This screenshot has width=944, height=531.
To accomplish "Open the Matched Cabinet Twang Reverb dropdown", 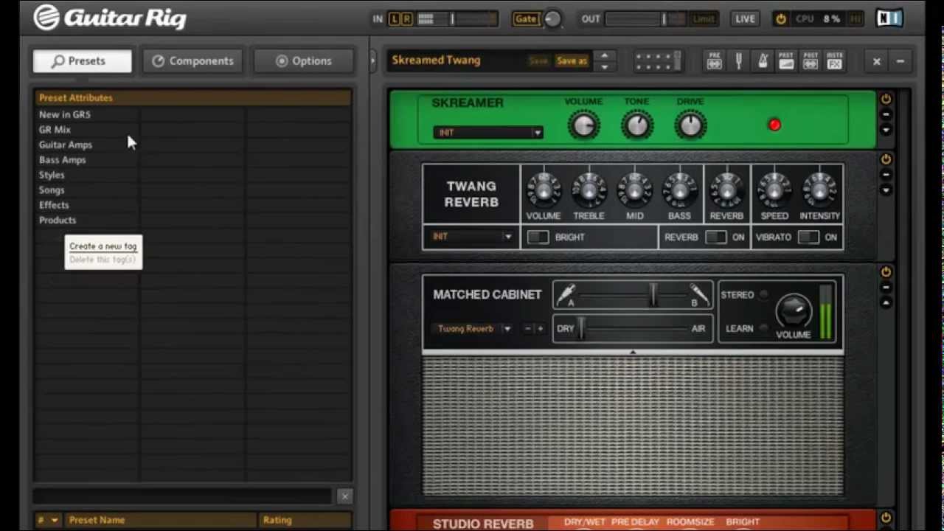I will (x=472, y=329).
